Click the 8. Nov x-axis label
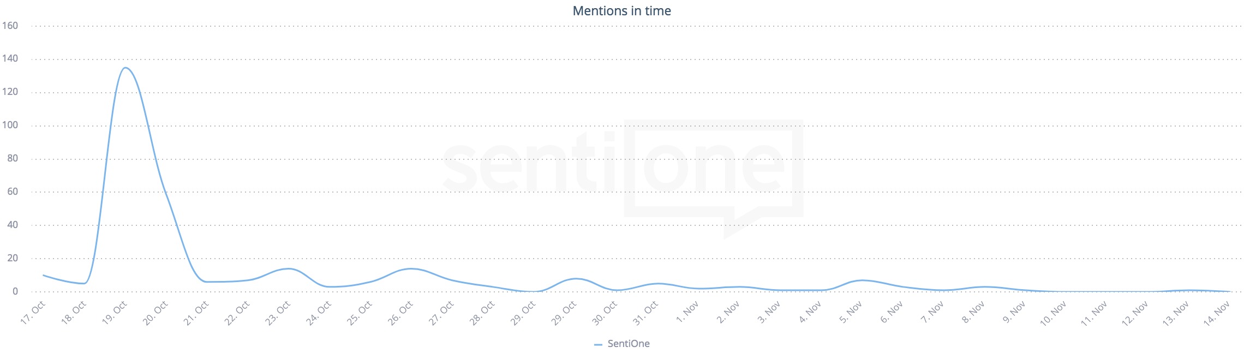The height and width of the screenshot is (359, 1244). coord(973,312)
